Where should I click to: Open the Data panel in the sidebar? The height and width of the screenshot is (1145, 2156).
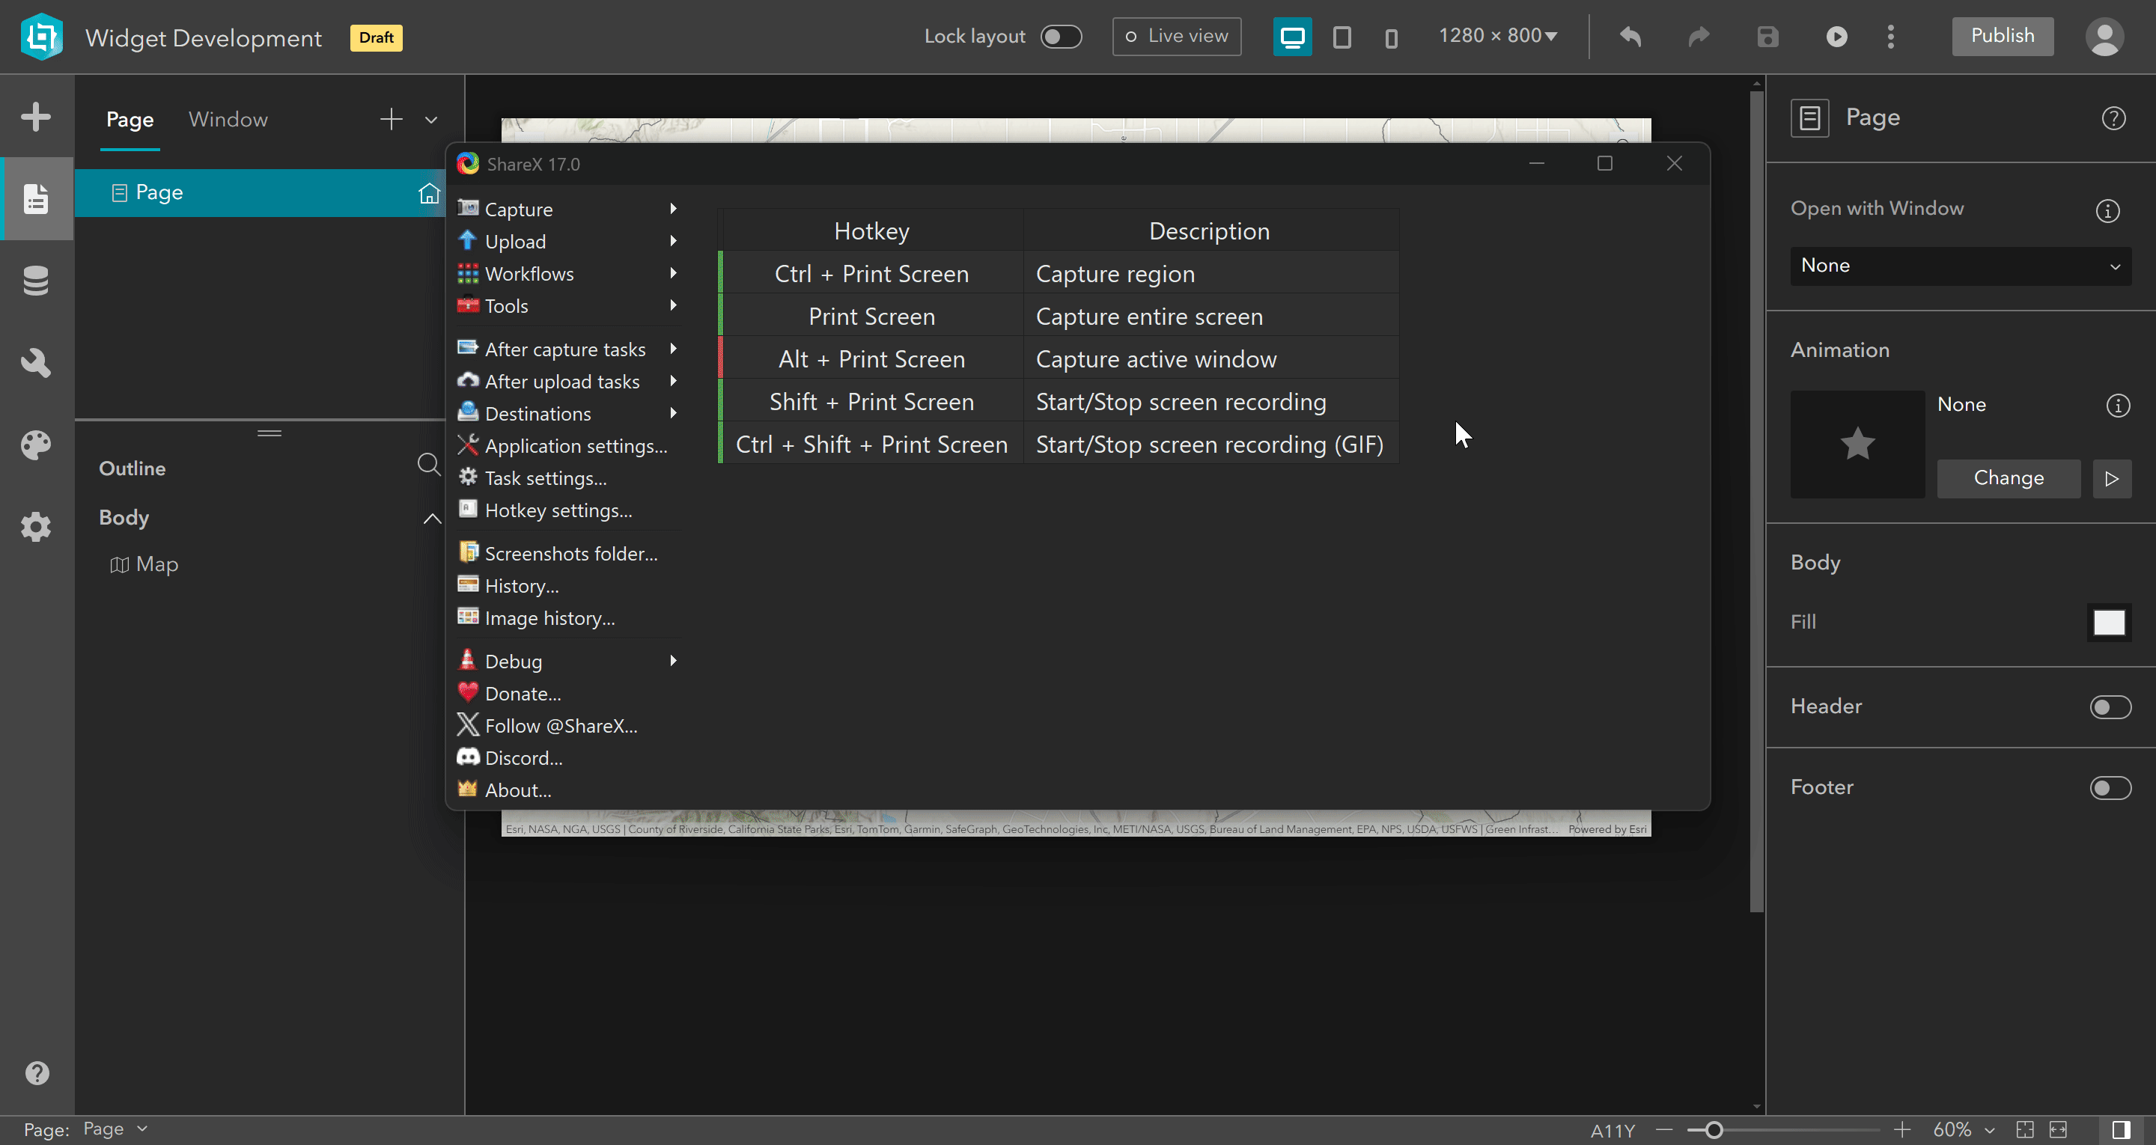tap(37, 281)
